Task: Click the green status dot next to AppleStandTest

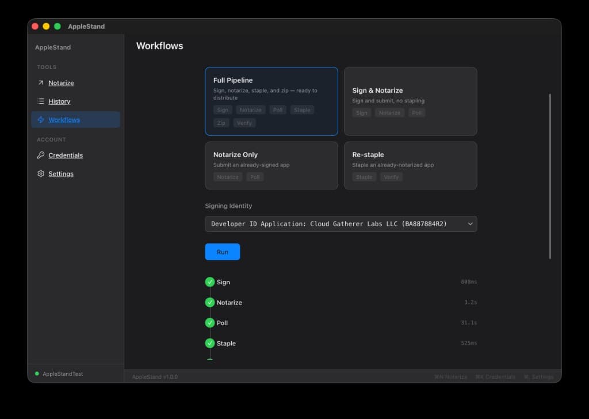Action: [36, 374]
